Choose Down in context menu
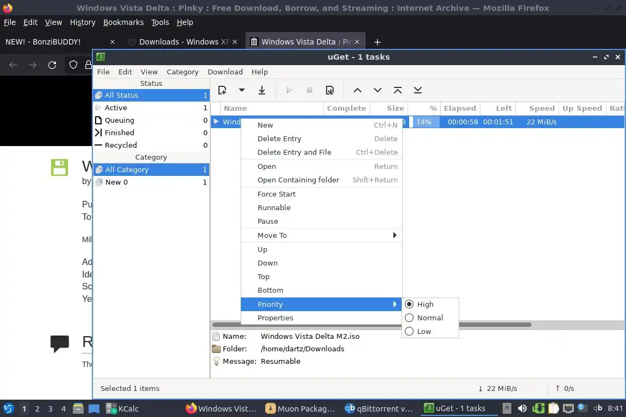 (321, 263)
